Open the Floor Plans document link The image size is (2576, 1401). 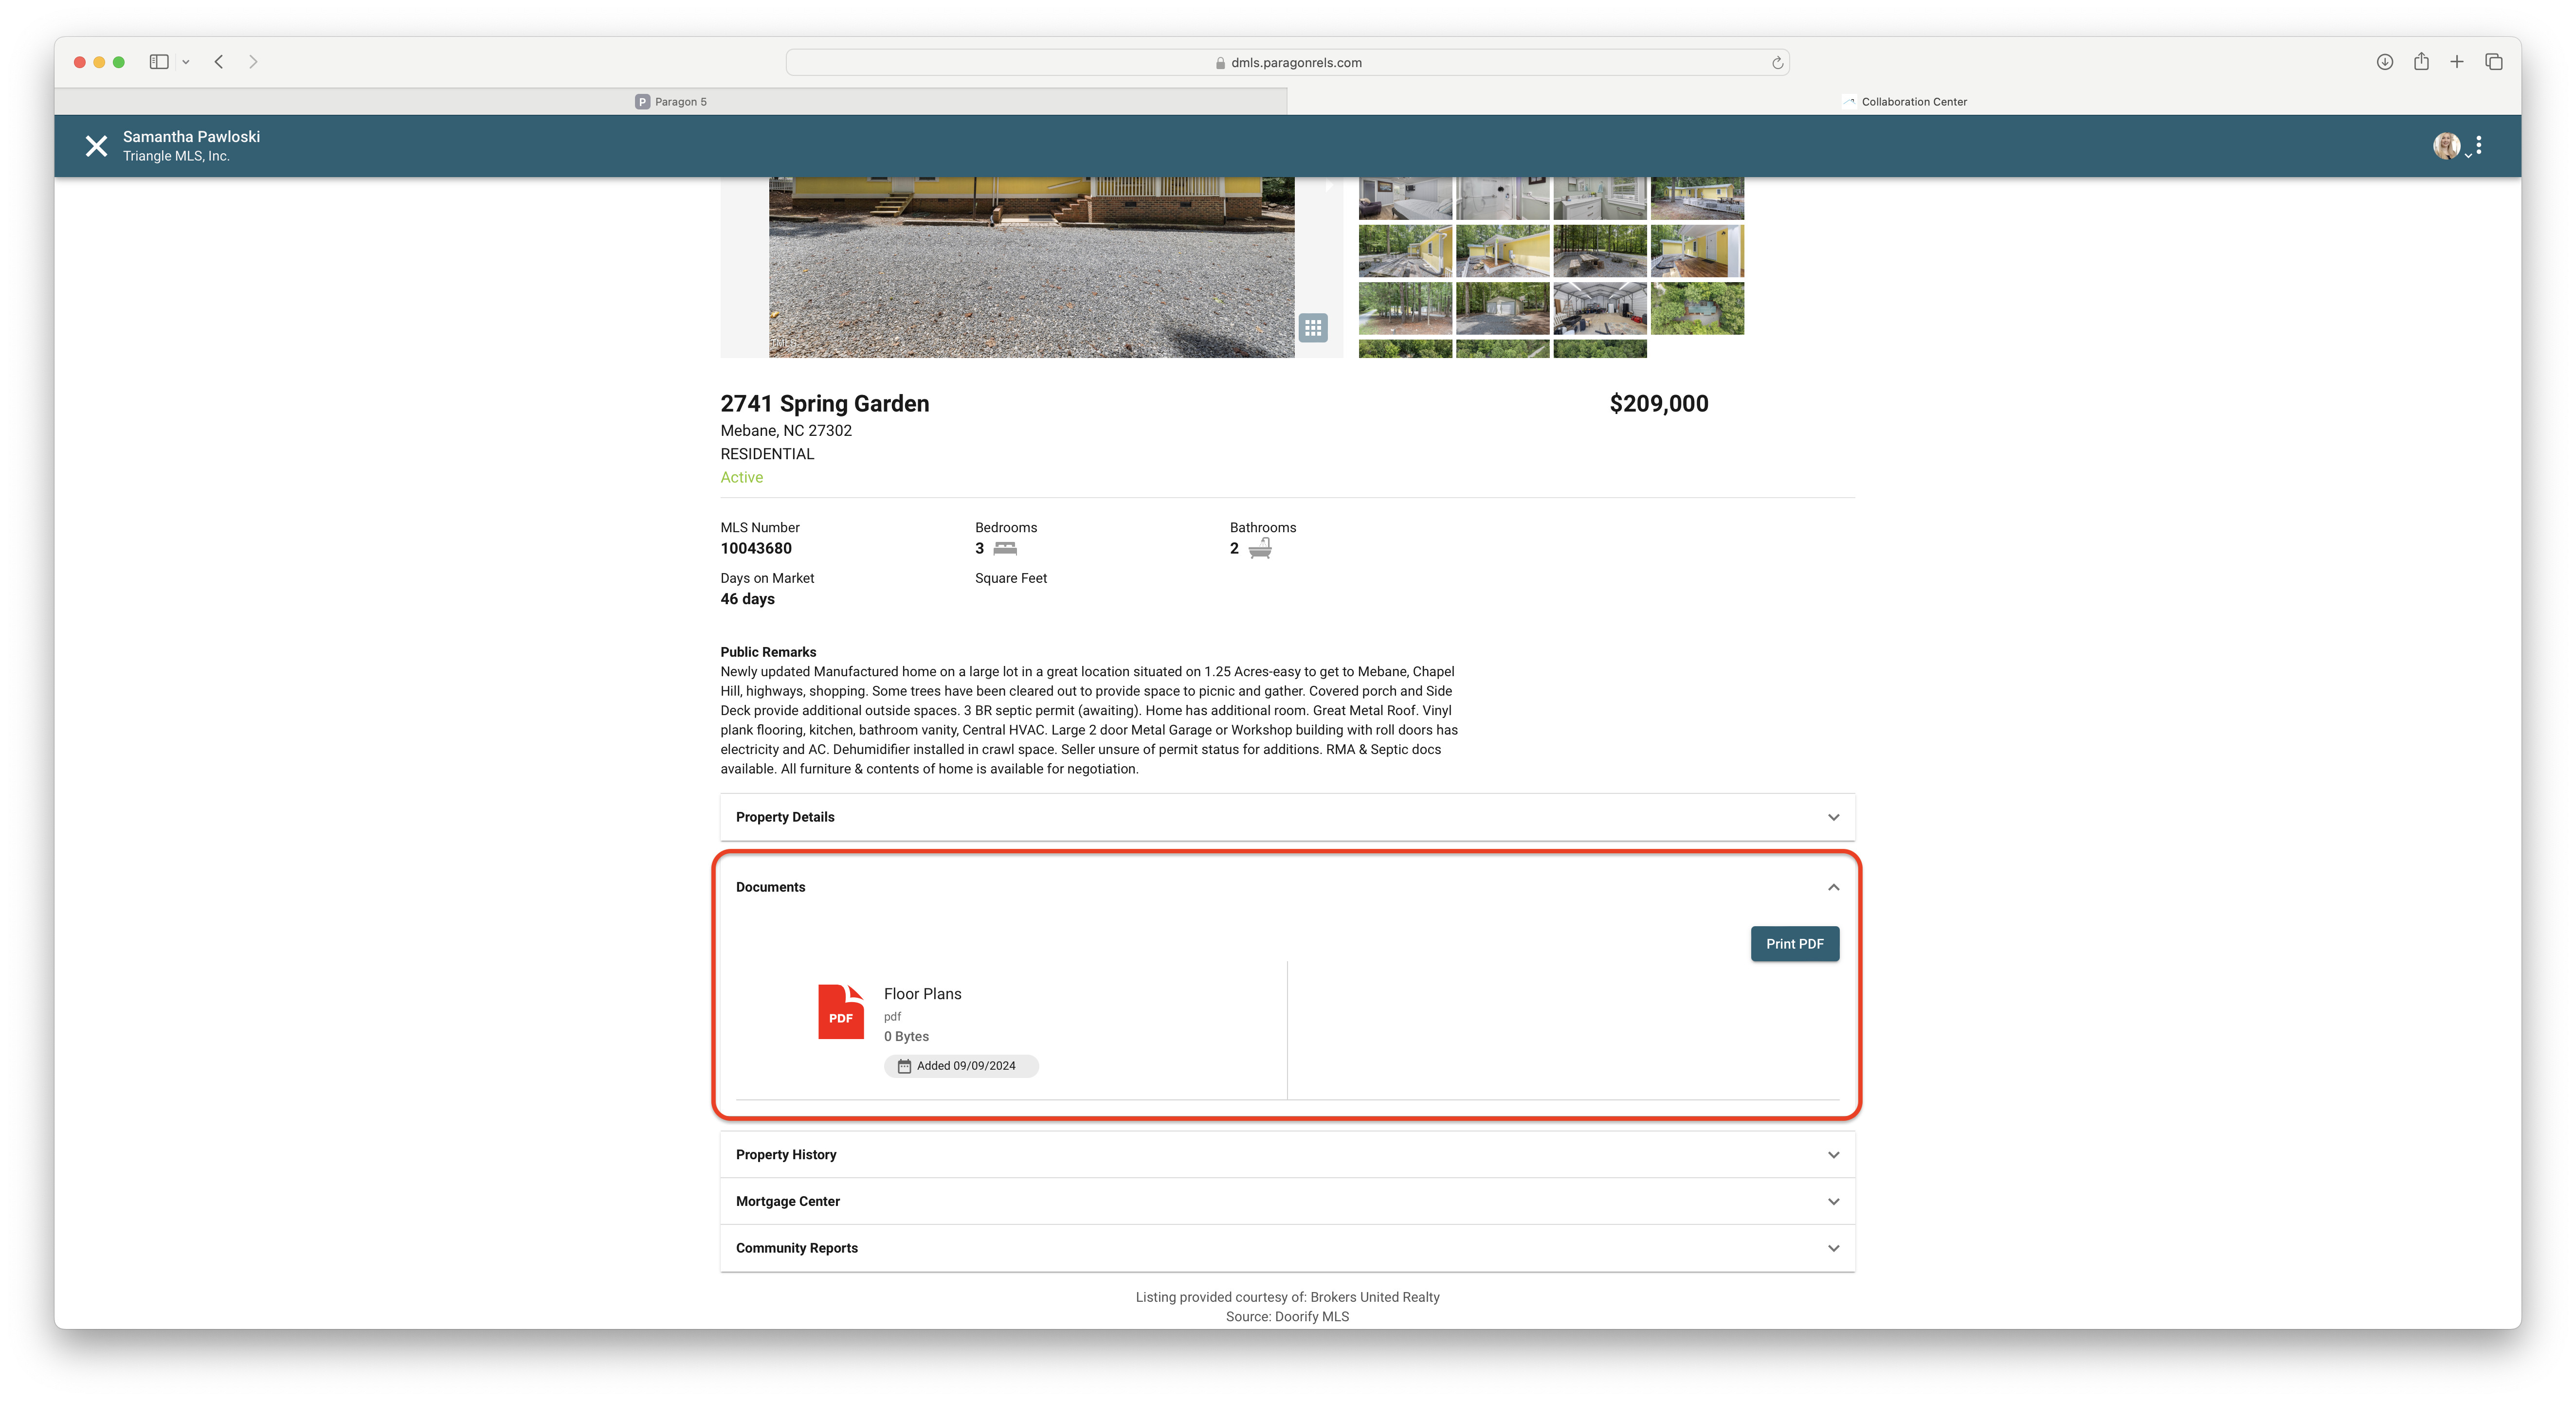click(x=922, y=994)
